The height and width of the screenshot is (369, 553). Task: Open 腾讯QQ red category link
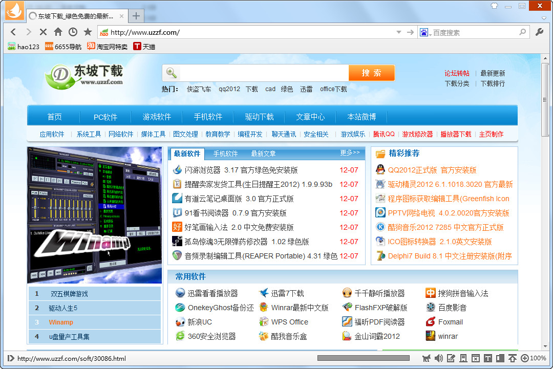384,134
